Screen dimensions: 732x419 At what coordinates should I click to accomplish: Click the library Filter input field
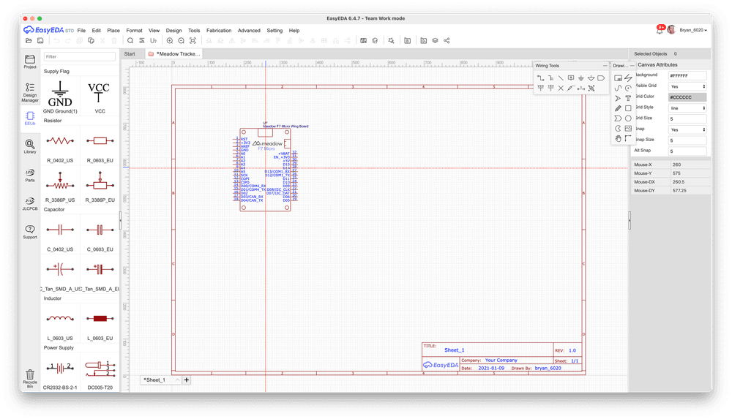(79, 56)
